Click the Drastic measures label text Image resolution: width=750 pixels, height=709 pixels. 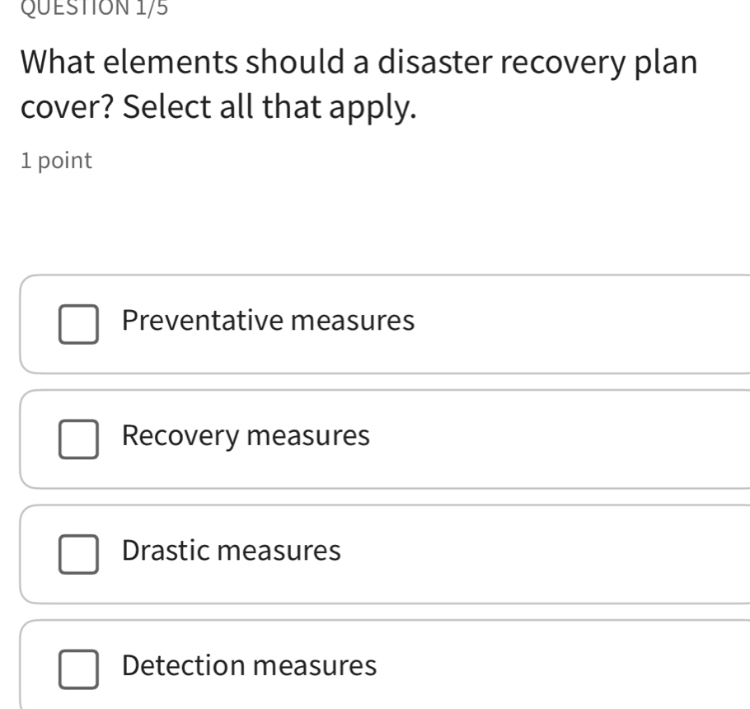tap(231, 552)
